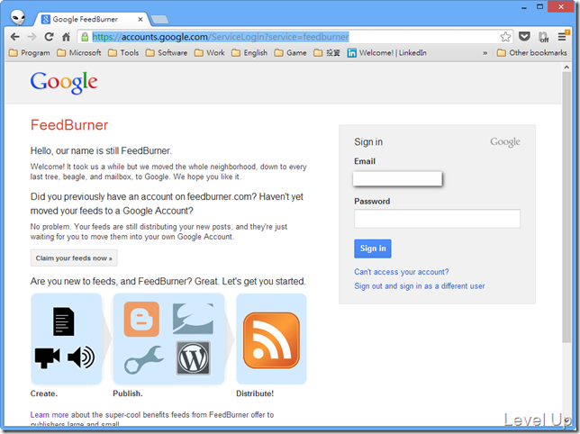Click the blue wrench icon
The image size is (580, 434).
click(x=144, y=359)
